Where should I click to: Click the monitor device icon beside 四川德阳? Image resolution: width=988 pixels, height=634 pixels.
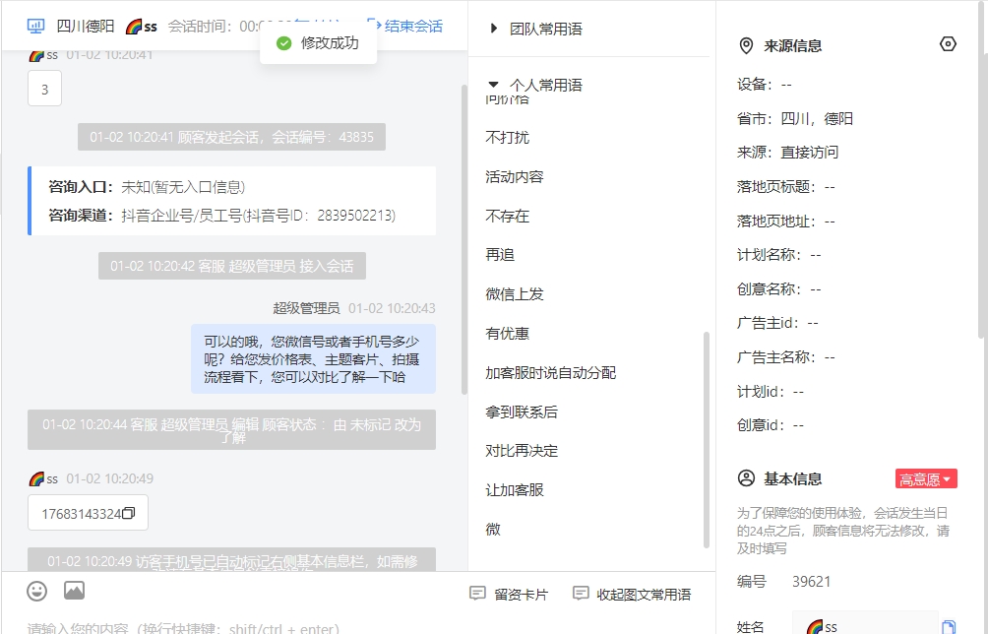pos(35,26)
